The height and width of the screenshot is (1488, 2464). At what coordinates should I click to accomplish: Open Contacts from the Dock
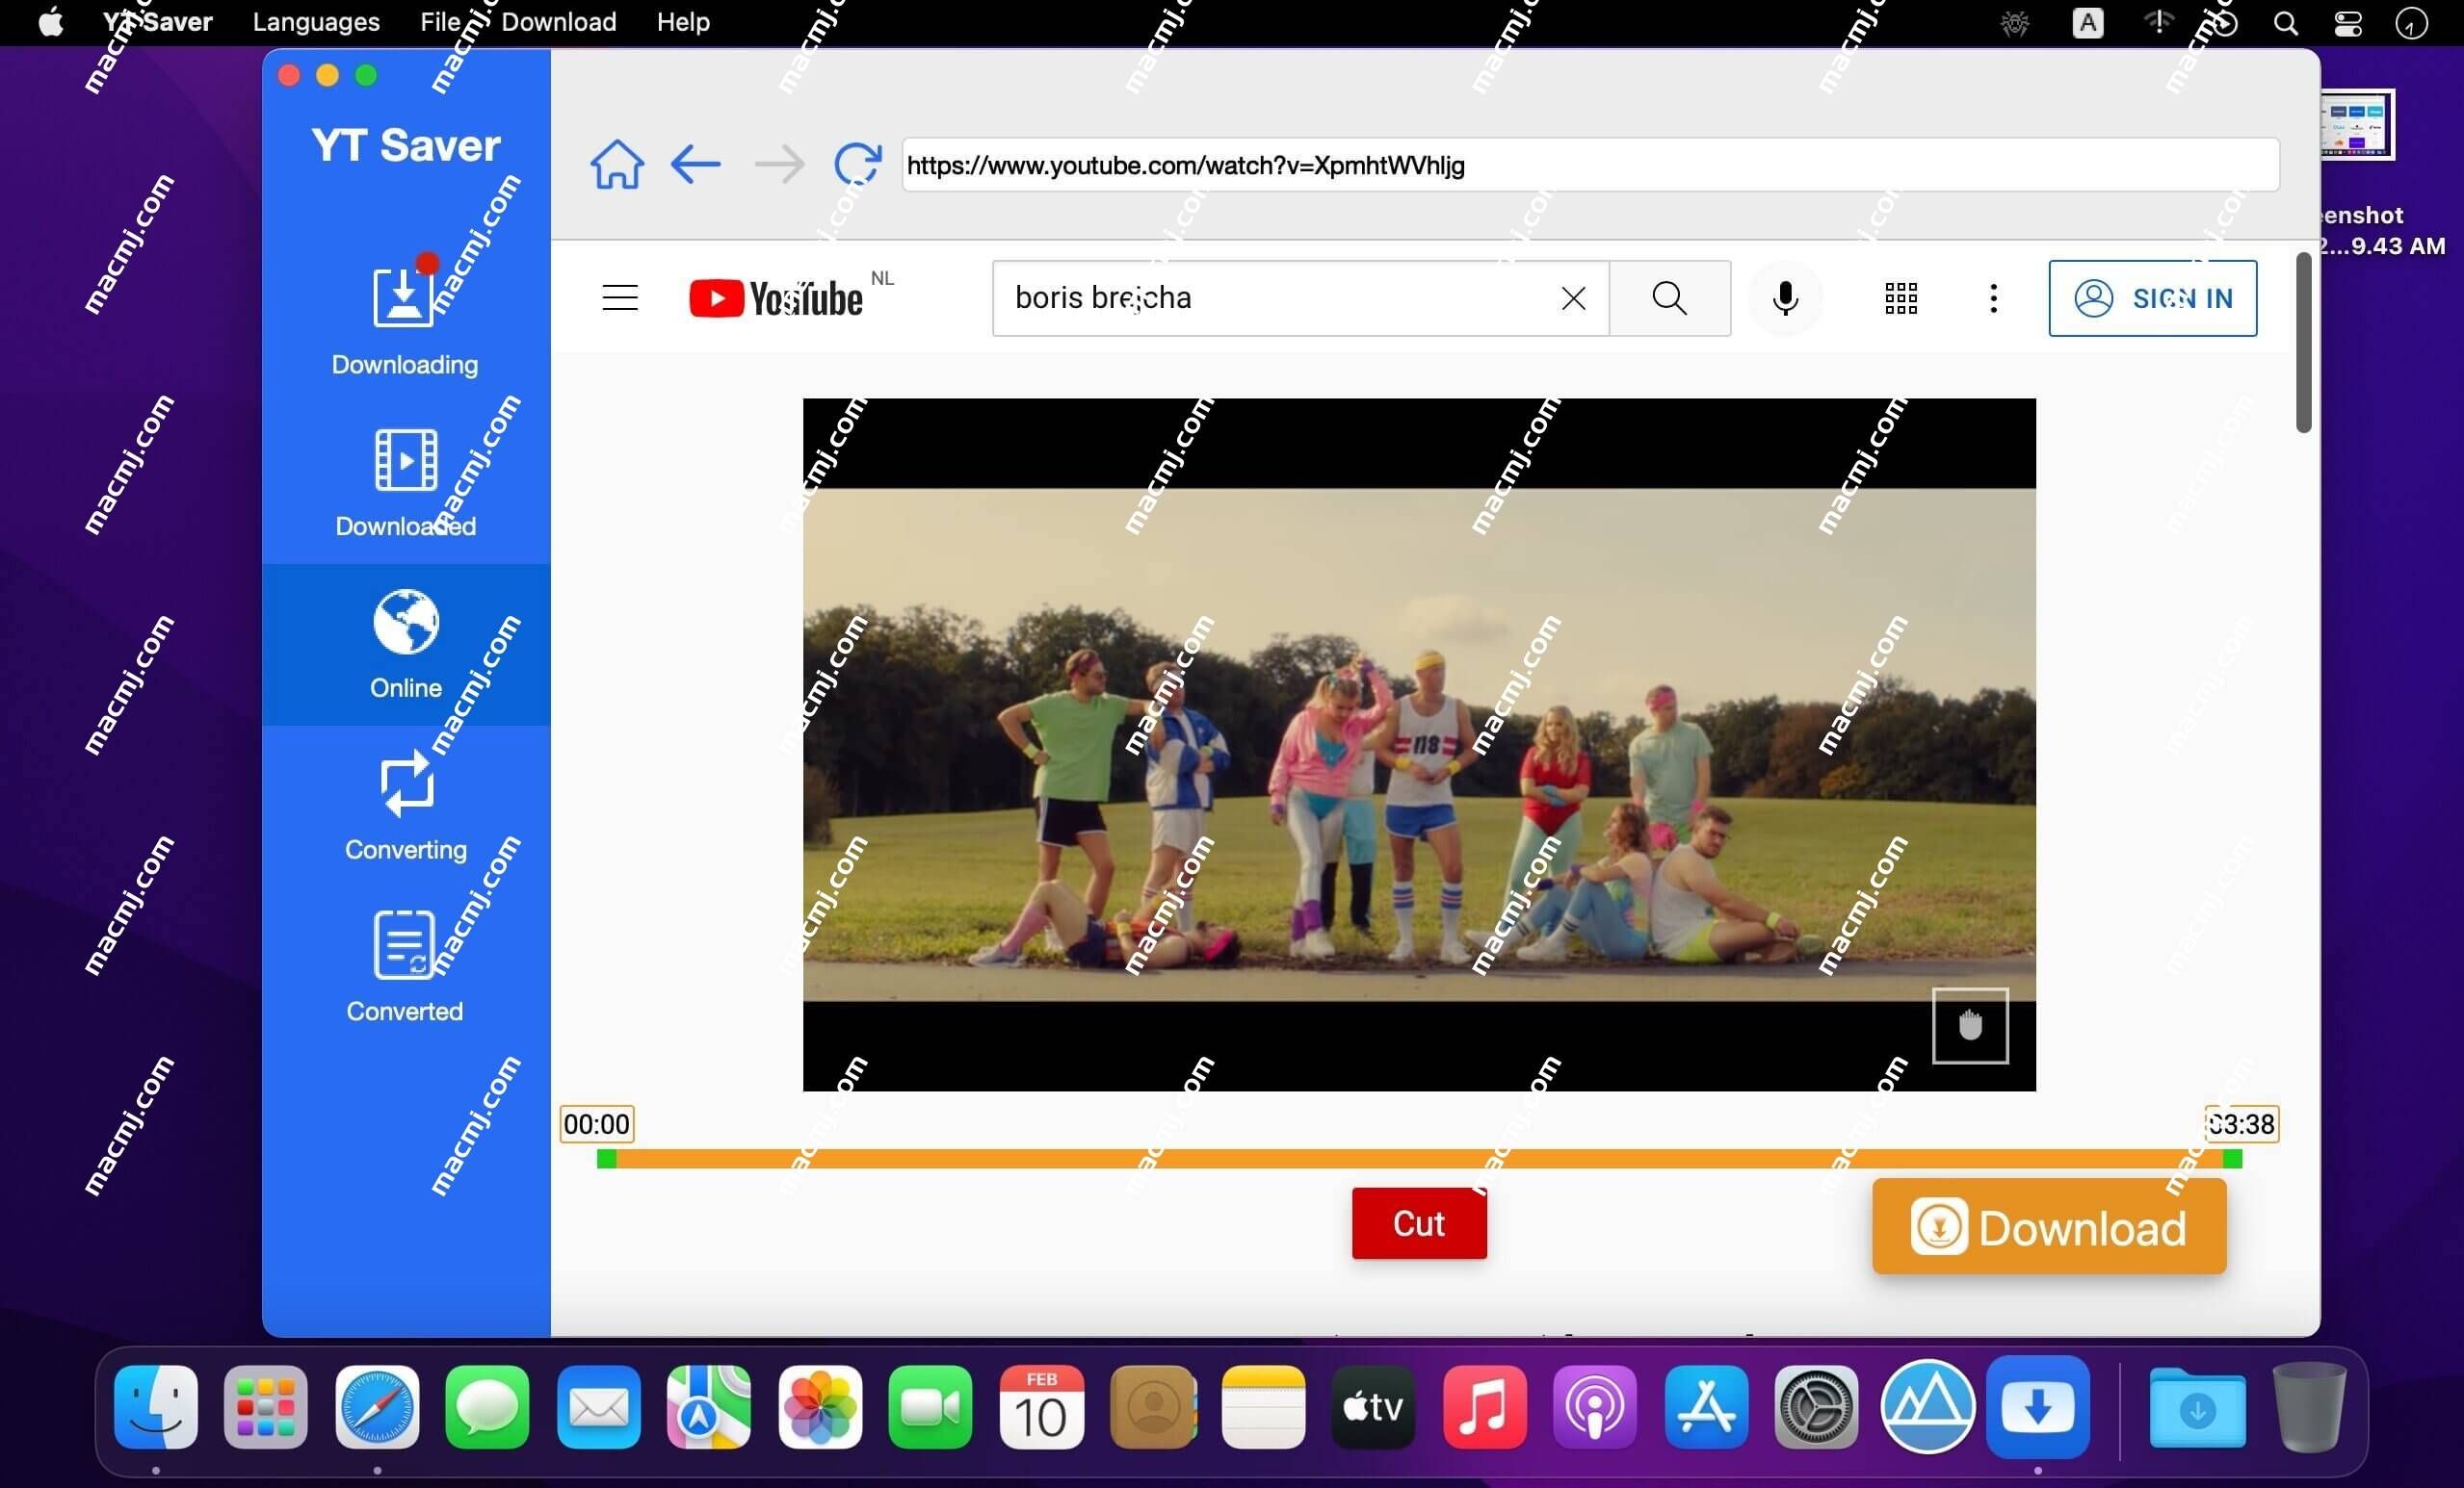pyautogui.click(x=1152, y=1407)
